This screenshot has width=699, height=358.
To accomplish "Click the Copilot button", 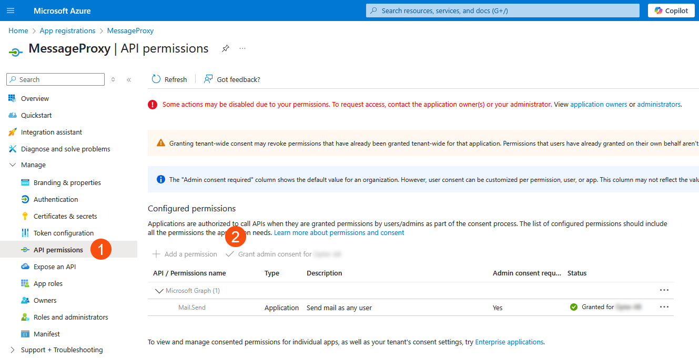I will pyautogui.click(x=671, y=11).
